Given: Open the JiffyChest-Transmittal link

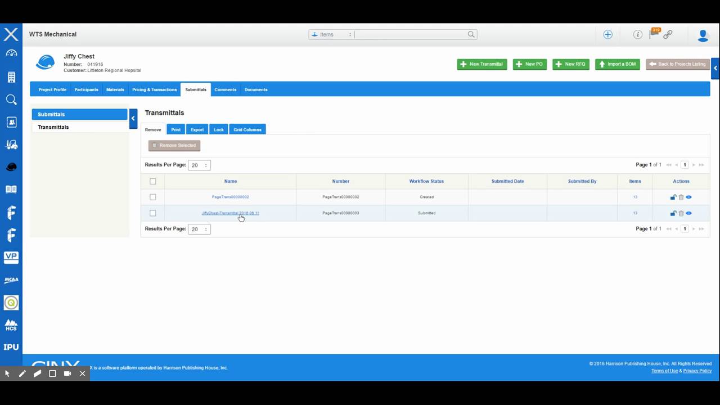Looking at the screenshot, I should pos(230,213).
